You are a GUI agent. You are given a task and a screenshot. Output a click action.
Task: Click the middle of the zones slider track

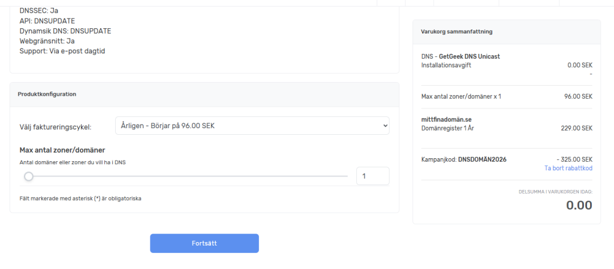pos(188,176)
